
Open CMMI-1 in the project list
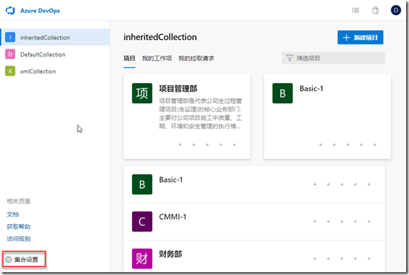173,216
